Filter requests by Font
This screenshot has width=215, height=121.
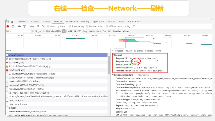coord(99,31)
